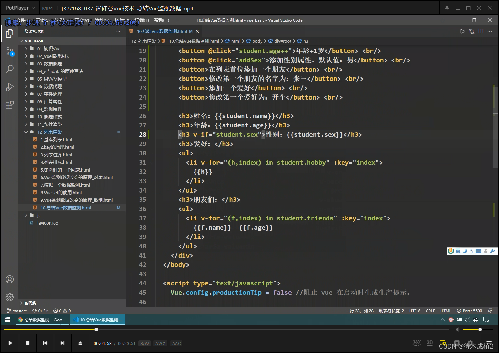Switch to the Chrome 总结数据监视 taskbar item
Viewport: 499px width, 353px height.
[42, 320]
